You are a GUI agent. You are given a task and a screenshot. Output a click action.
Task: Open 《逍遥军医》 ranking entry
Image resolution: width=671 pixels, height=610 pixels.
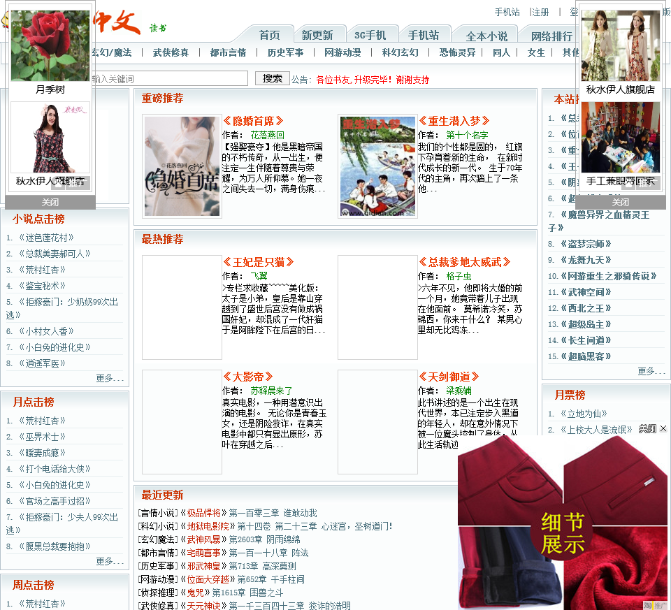point(42,363)
